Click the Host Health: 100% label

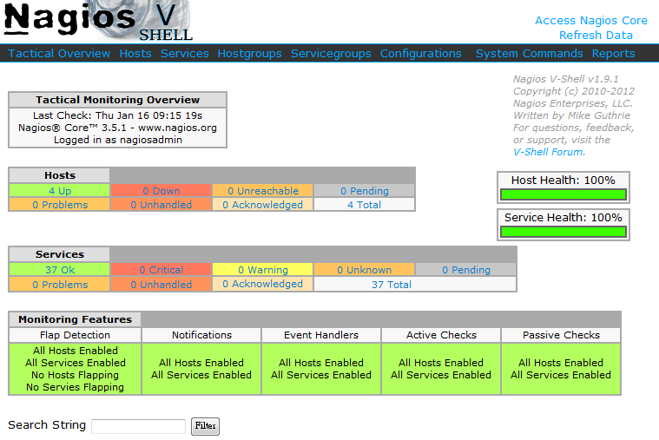pyautogui.click(x=563, y=181)
